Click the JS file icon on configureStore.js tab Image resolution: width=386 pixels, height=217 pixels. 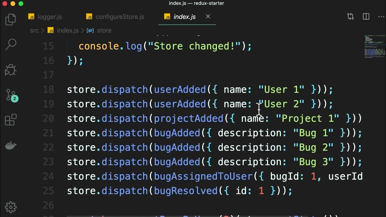[89, 17]
